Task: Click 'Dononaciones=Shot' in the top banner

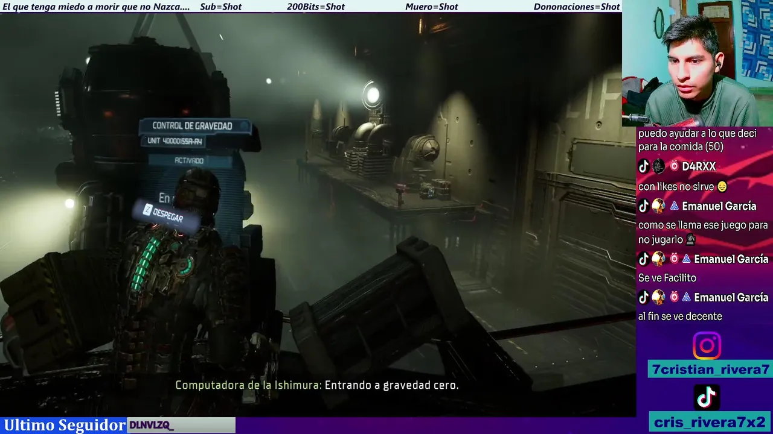Action: click(x=577, y=7)
